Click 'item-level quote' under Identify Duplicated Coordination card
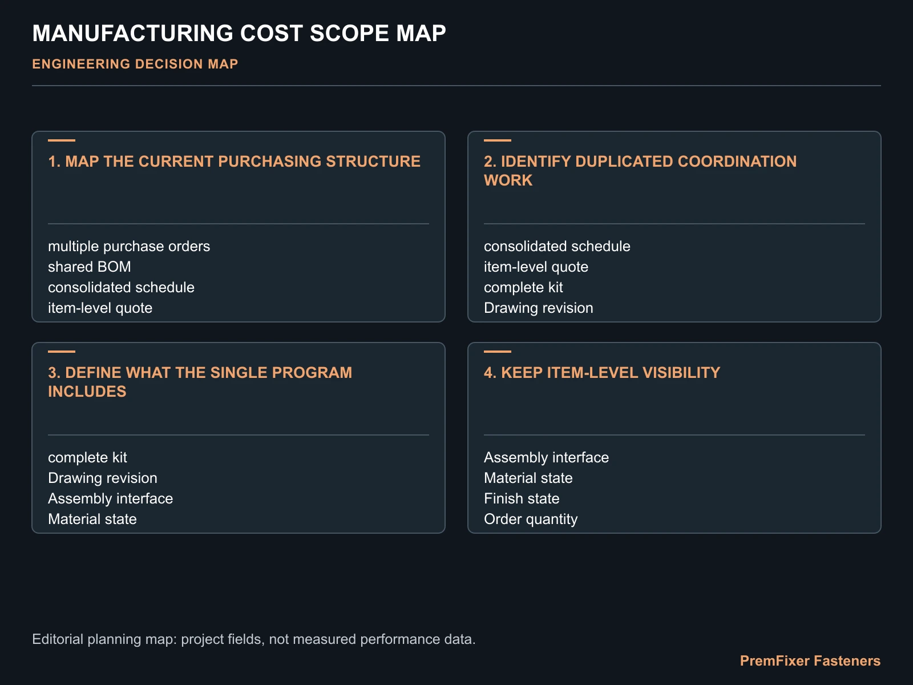The width and height of the screenshot is (913, 685). 536,267
